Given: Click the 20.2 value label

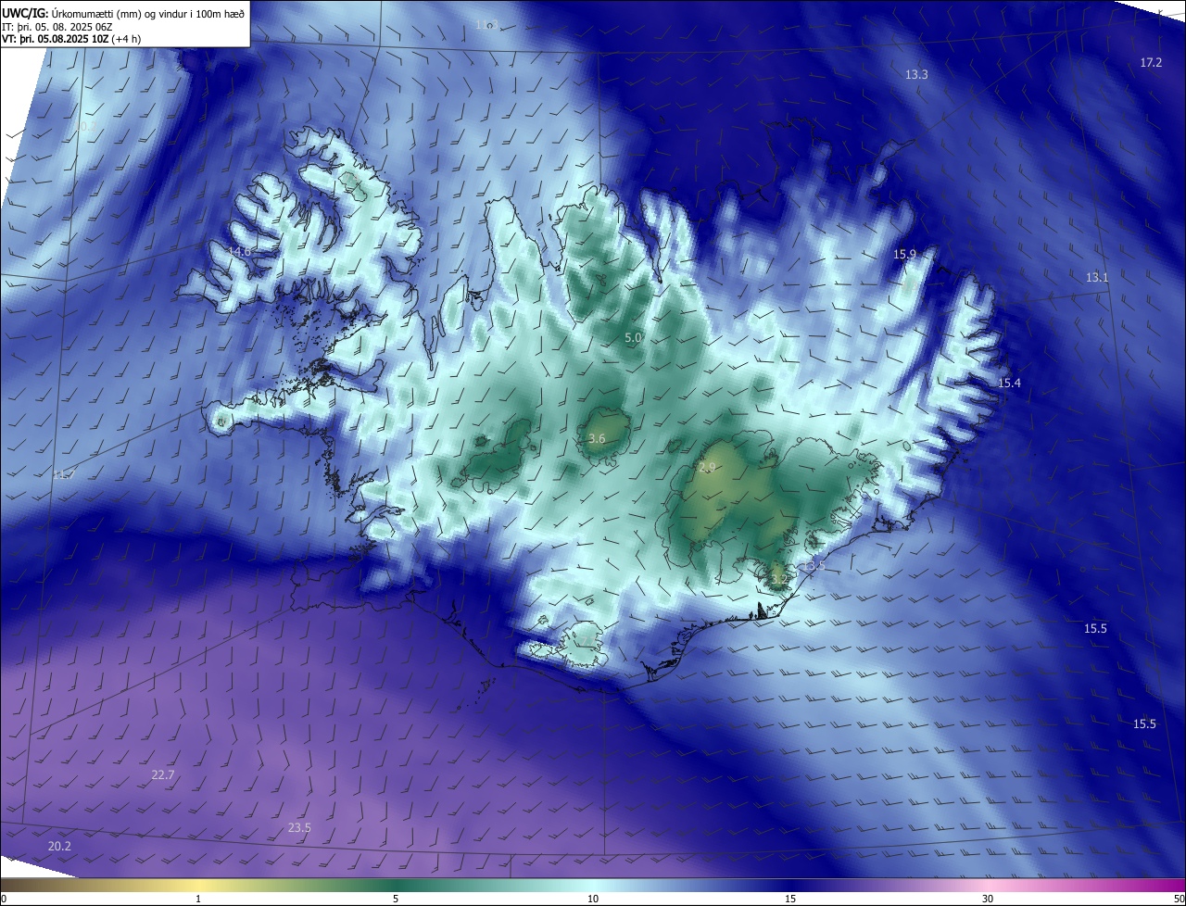Looking at the screenshot, I should tap(59, 846).
